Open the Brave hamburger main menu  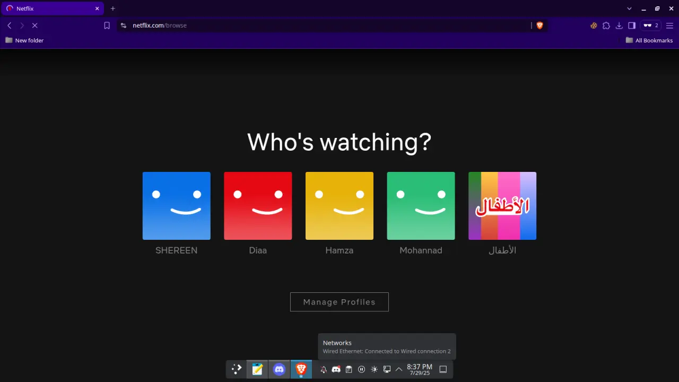point(669,25)
